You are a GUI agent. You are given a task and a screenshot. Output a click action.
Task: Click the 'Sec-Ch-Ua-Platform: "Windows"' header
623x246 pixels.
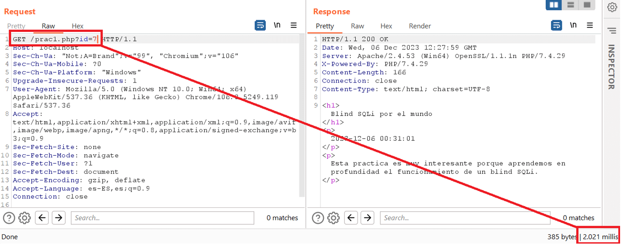point(77,72)
